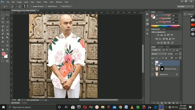Screen dimensions: 195x110
Task: Open the Color panel flyout menu
Action: tap(180, 12)
